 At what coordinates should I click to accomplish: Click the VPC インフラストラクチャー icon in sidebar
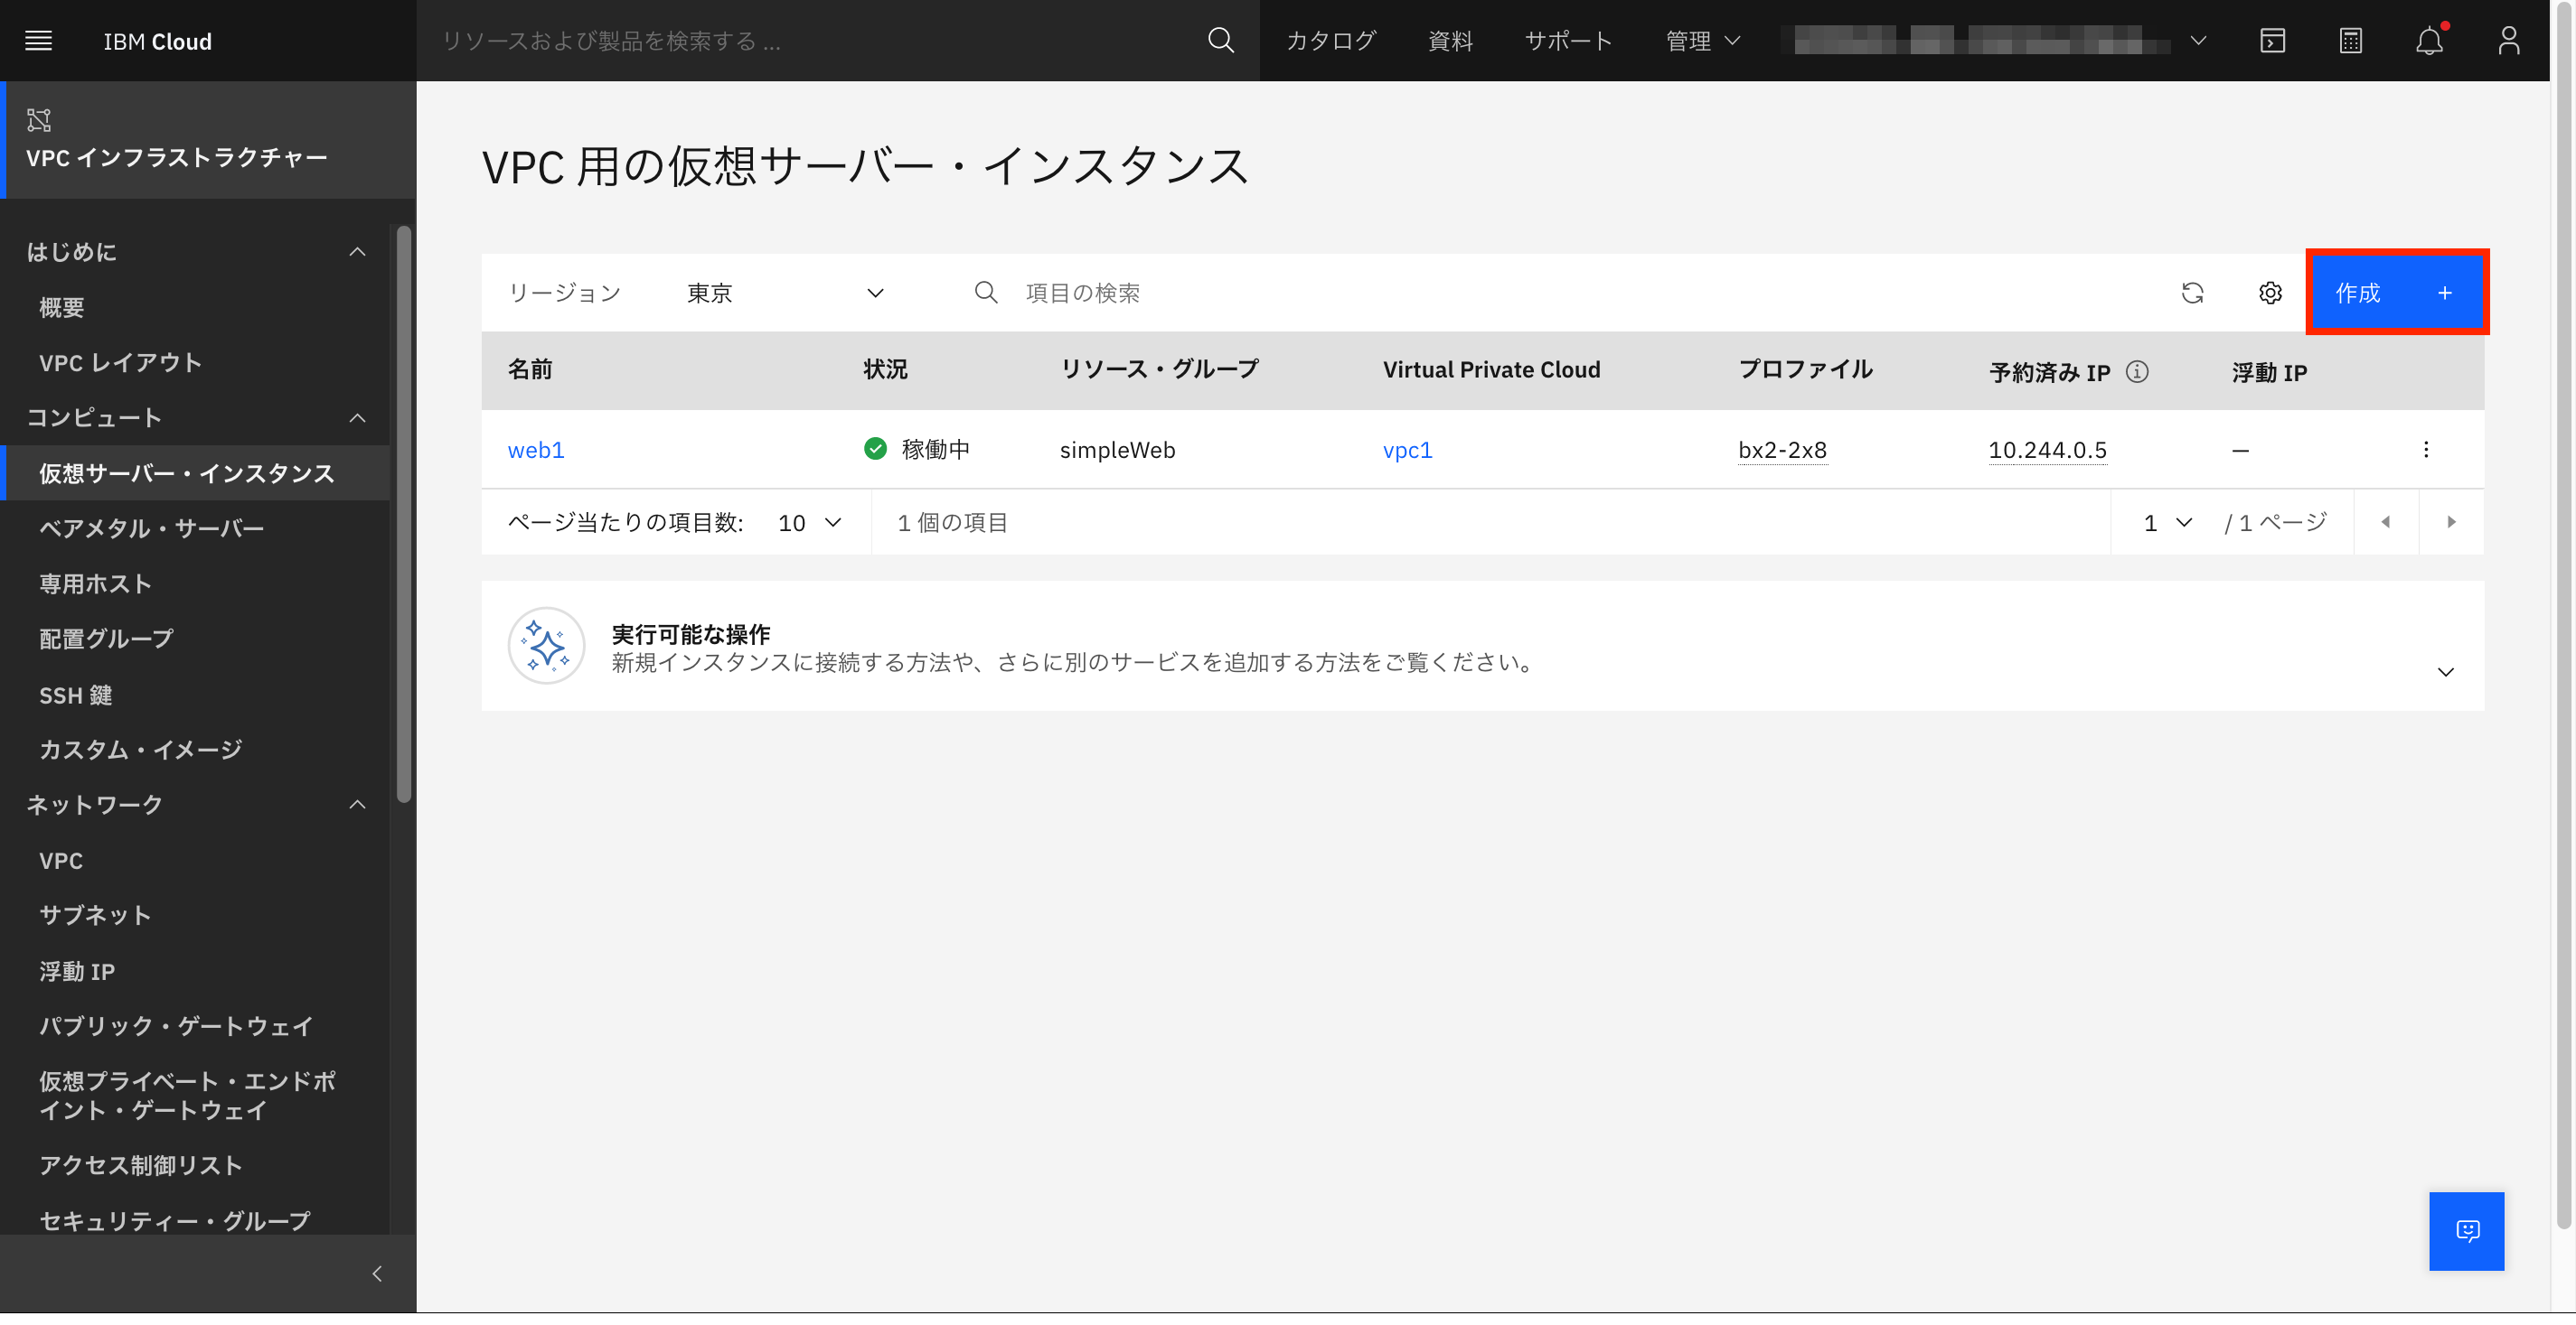pyautogui.click(x=40, y=119)
